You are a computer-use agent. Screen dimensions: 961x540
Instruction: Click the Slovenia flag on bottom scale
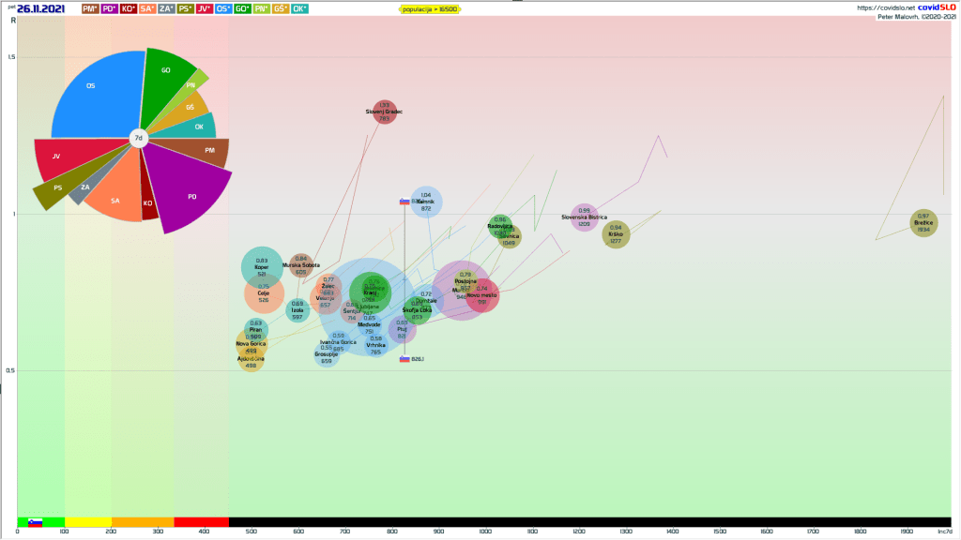[x=36, y=521]
